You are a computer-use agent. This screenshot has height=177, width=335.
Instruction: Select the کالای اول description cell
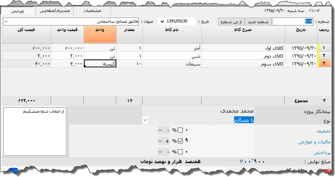[243, 48]
